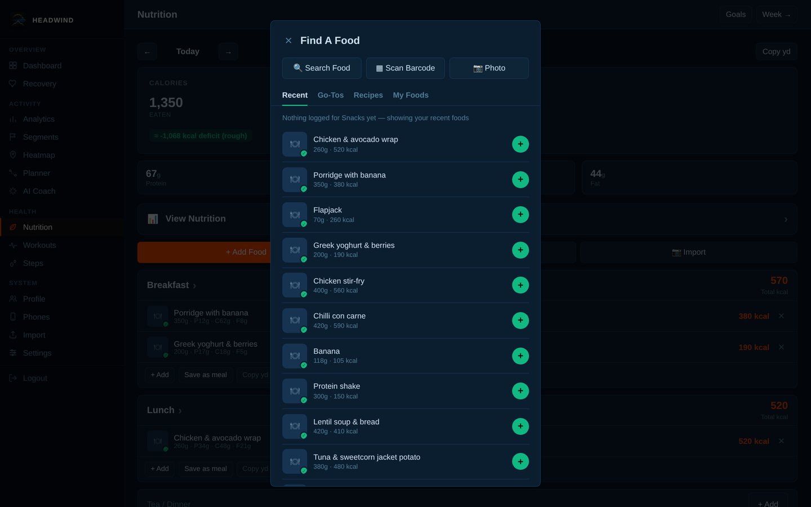Open Recovery in sidebar
The width and height of the screenshot is (811, 507).
tap(62, 84)
